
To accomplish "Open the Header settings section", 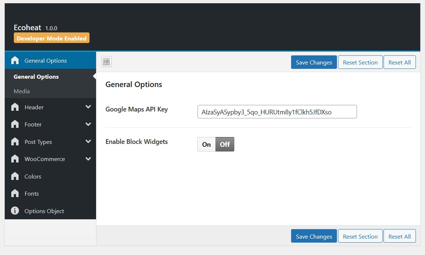I will (x=51, y=107).
